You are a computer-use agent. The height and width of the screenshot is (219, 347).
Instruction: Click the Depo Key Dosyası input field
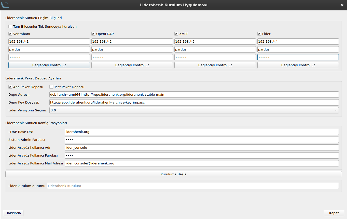click(x=194, y=103)
